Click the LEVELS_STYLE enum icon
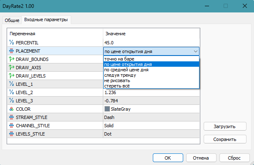This screenshot has width=254, height=165. click(12, 134)
